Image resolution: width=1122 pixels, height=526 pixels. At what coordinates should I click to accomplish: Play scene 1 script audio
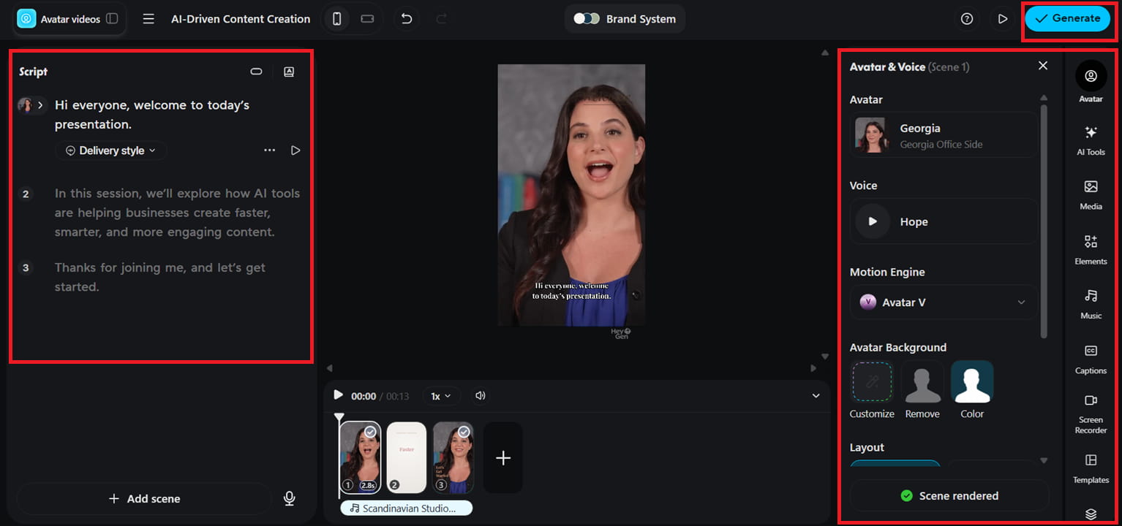pyautogui.click(x=295, y=150)
